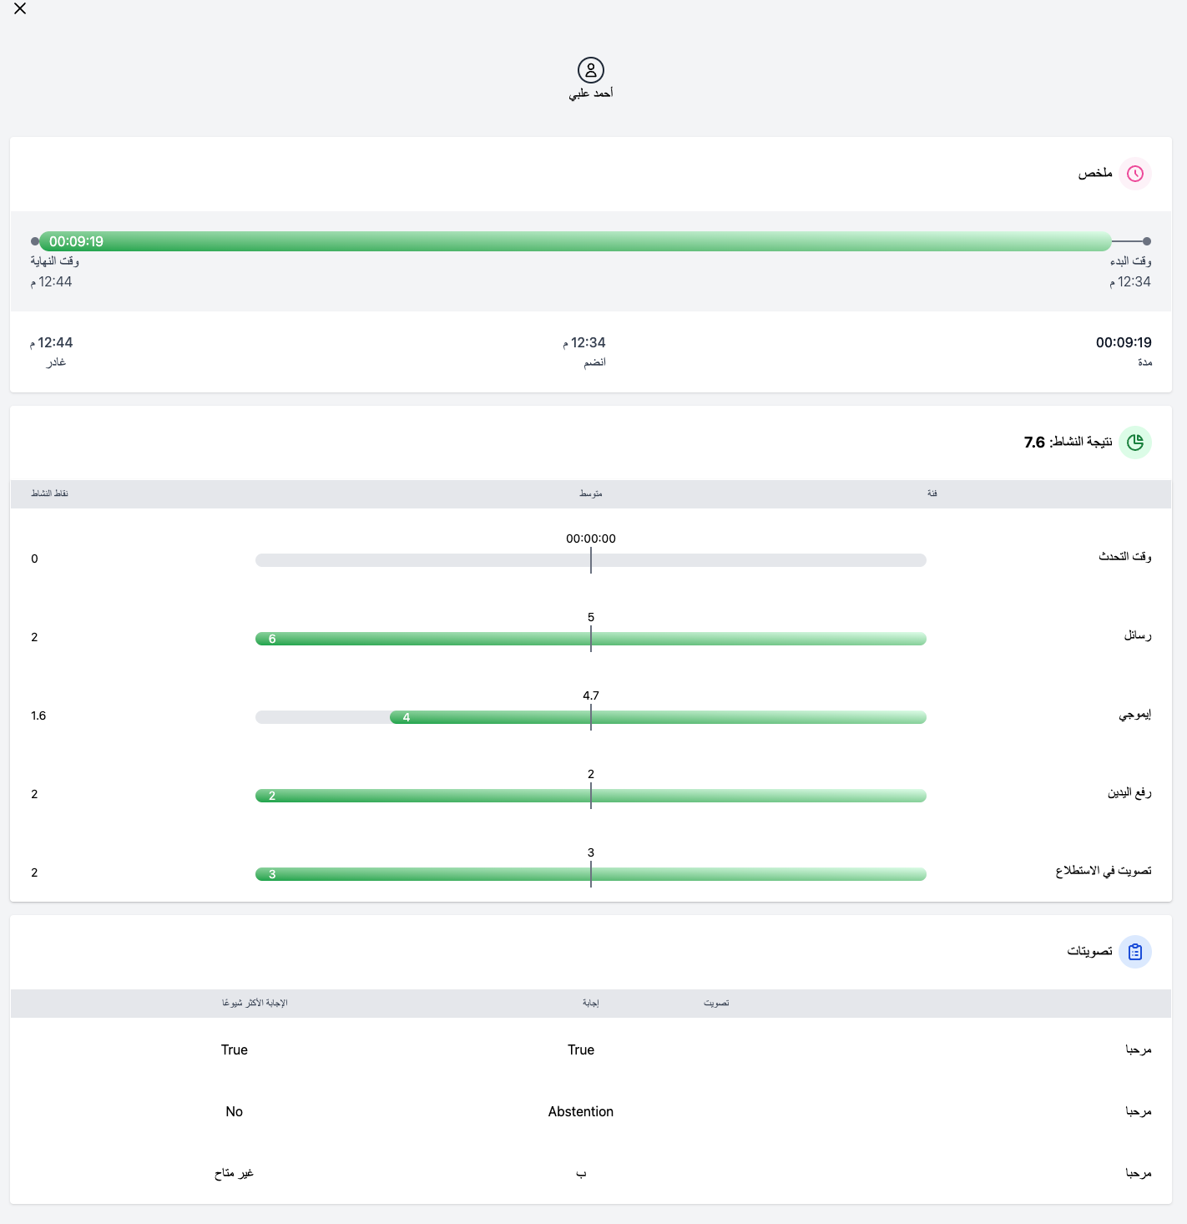Image resolution: width=1187 pixels, height=1224 pixels.
Task: Click the رسائل row label
Action: pos(1138,635)
